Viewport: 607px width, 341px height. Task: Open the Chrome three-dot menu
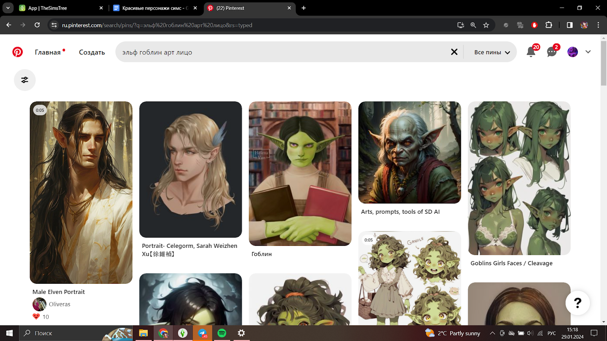click(598, 25)
